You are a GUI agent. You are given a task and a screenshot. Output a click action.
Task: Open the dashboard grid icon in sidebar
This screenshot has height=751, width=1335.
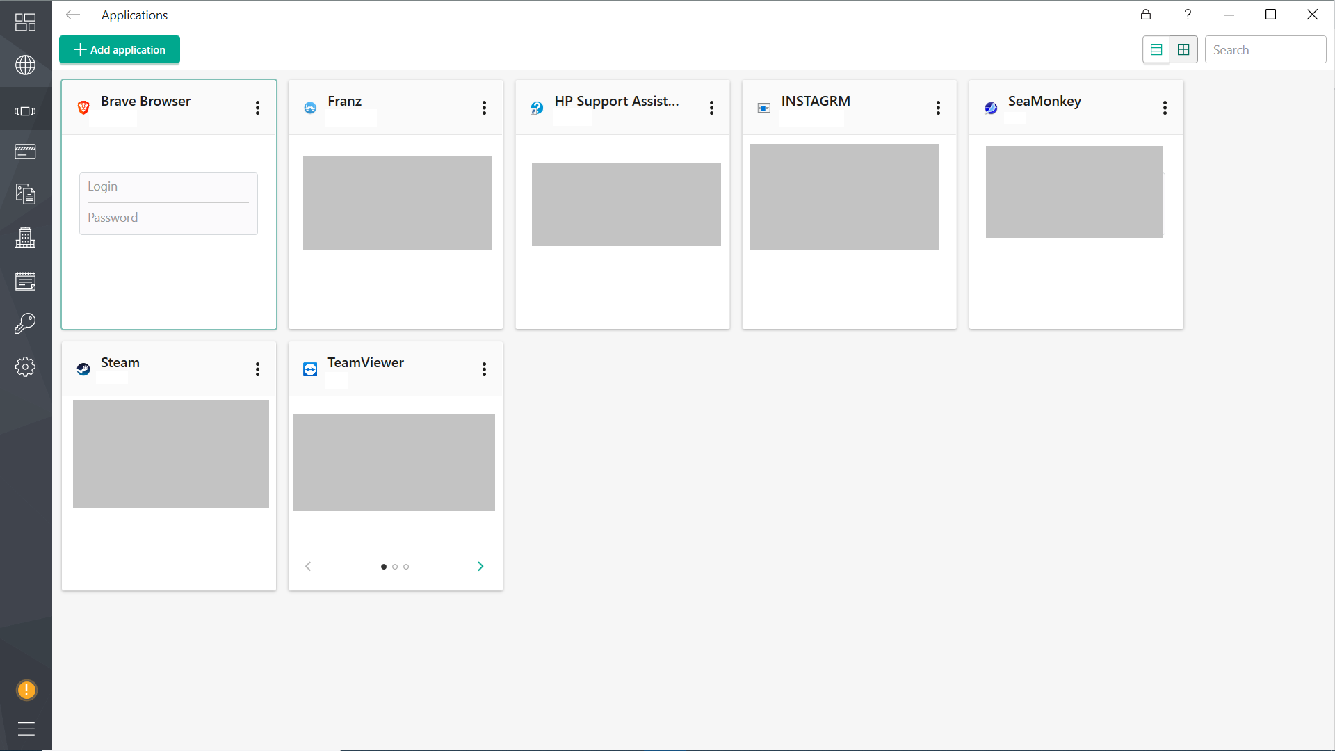click(x=26, y=22)
